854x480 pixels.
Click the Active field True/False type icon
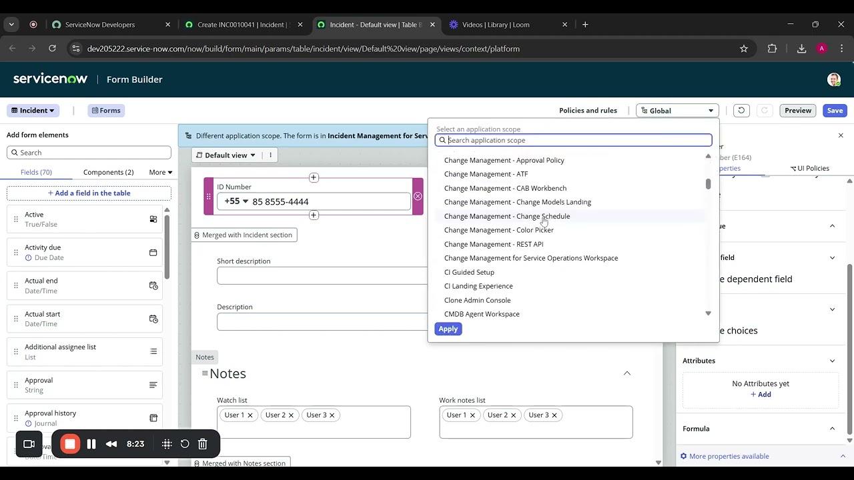[153, 219]
